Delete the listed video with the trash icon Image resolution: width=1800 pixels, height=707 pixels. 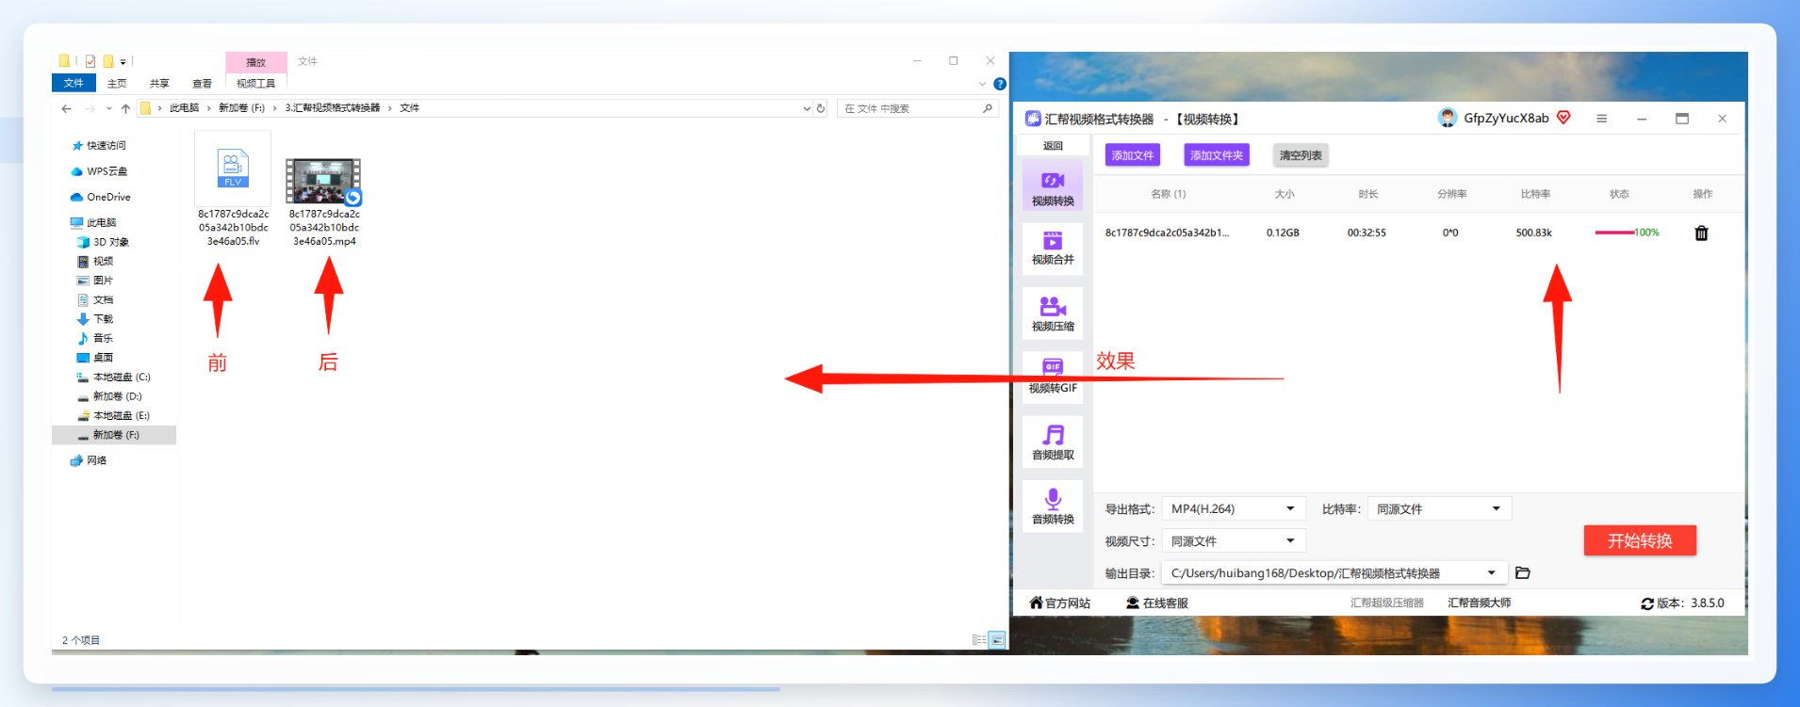point(1701,233)
